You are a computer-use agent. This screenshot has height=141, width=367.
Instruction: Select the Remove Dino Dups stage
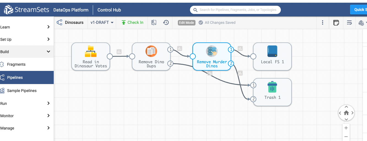pyautogui.click(x=151, y=56)
